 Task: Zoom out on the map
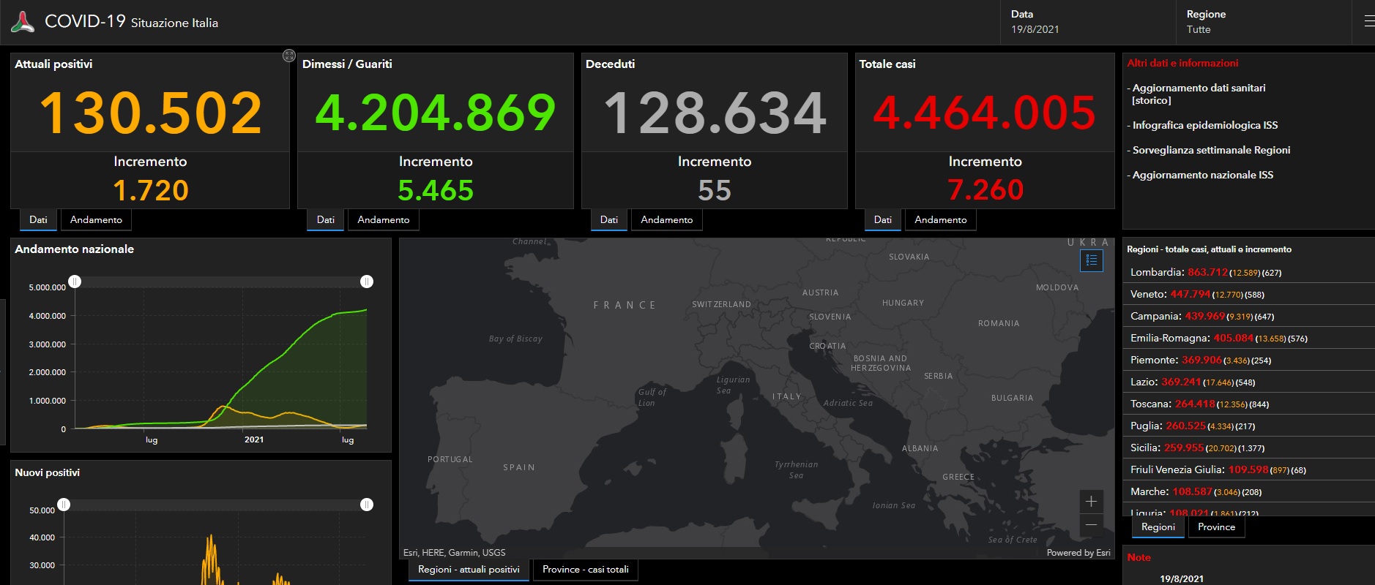[1091, 525]
